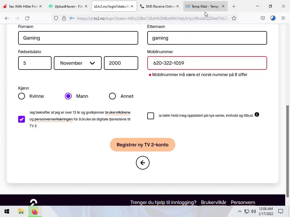Select the Kvinne radio button
This screenshot has height=217, width=290.
pyautogui.click(x=22, y=96)
